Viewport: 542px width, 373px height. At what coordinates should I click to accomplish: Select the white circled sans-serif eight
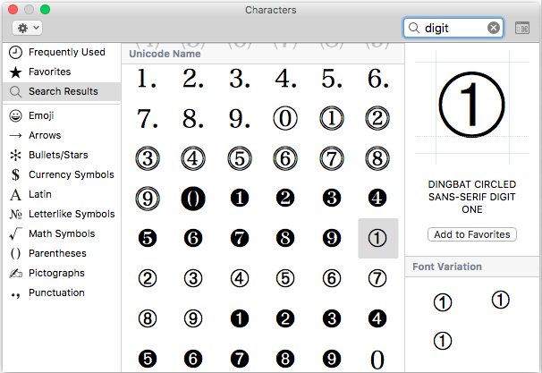click(148, 318)
